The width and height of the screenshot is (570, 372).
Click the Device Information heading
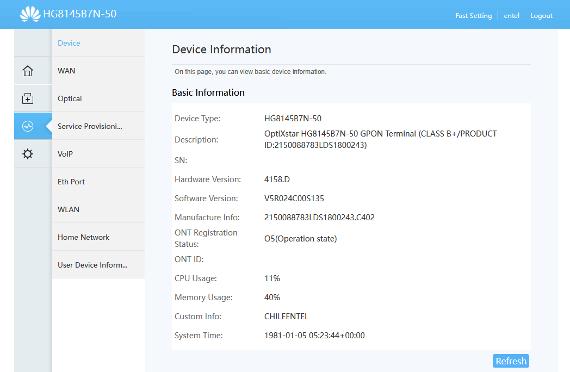click(221, 49)
